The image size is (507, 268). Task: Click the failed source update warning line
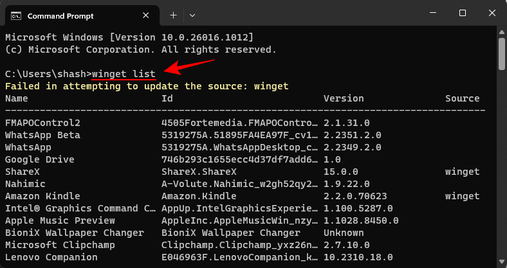point(147,86)
